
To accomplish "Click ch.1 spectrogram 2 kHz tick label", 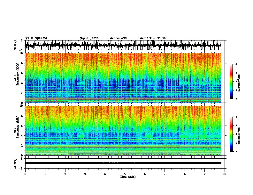I will tap(22, 93).
